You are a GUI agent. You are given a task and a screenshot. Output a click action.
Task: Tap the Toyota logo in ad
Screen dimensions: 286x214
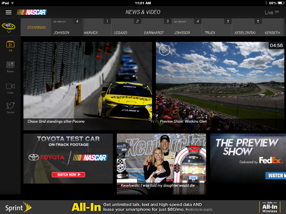tap(46, 157)
